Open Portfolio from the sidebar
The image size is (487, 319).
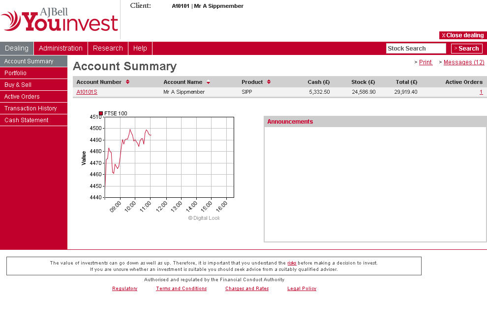tap(16, 73)
